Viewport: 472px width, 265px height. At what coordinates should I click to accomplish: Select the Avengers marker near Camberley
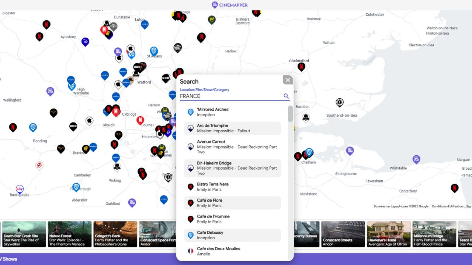click(x=39, y=165)
